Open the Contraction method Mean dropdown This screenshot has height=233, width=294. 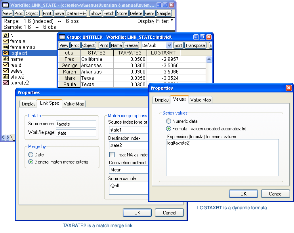[128, 170]
